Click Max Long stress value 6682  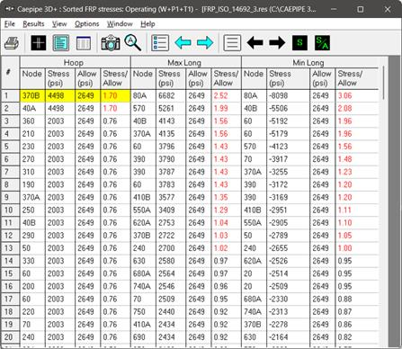[171, 96]
